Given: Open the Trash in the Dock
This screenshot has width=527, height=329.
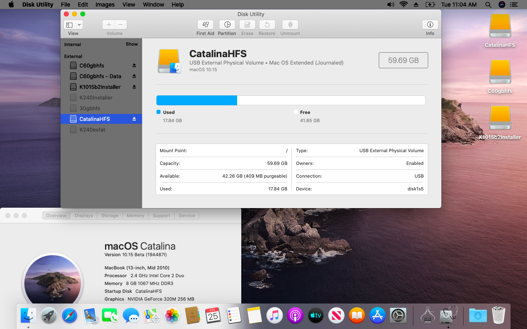Looking at the screenshot, I should (499, 315).
